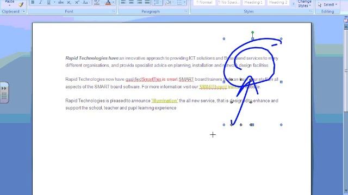The image size is (348, 195).
Task: Toggle Bold formatting
Action: click(33, 2)
